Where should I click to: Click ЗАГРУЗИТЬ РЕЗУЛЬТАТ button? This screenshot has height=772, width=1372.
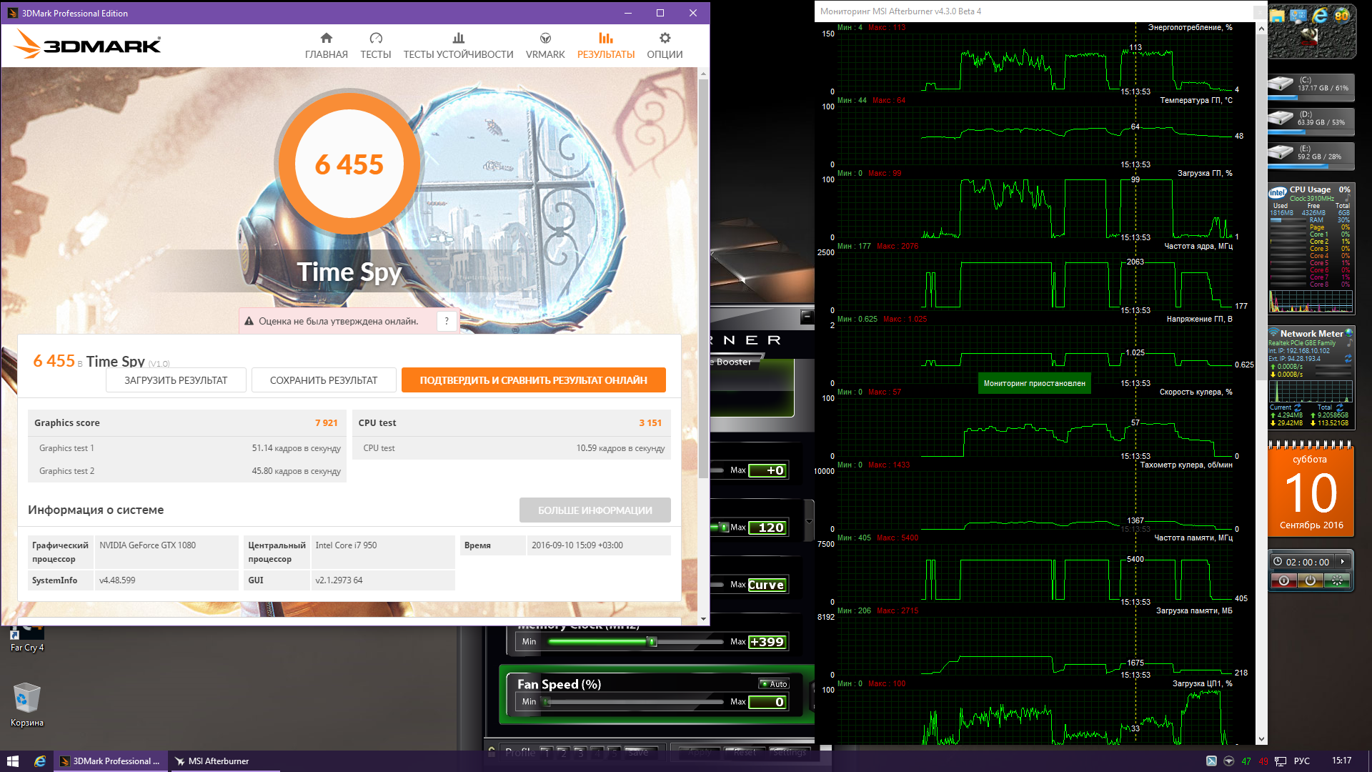point(176,380)
